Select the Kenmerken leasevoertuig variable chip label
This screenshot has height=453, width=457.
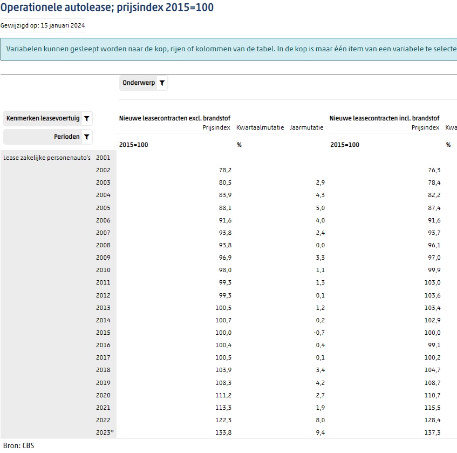point(43,118)
